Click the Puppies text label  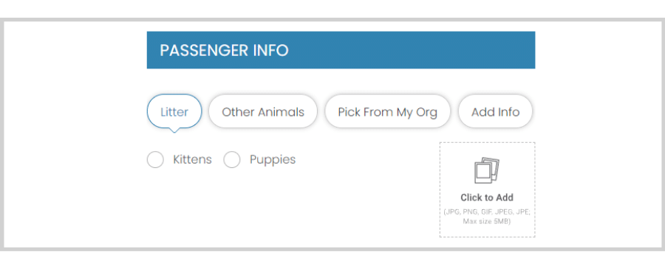coord(272,160)
